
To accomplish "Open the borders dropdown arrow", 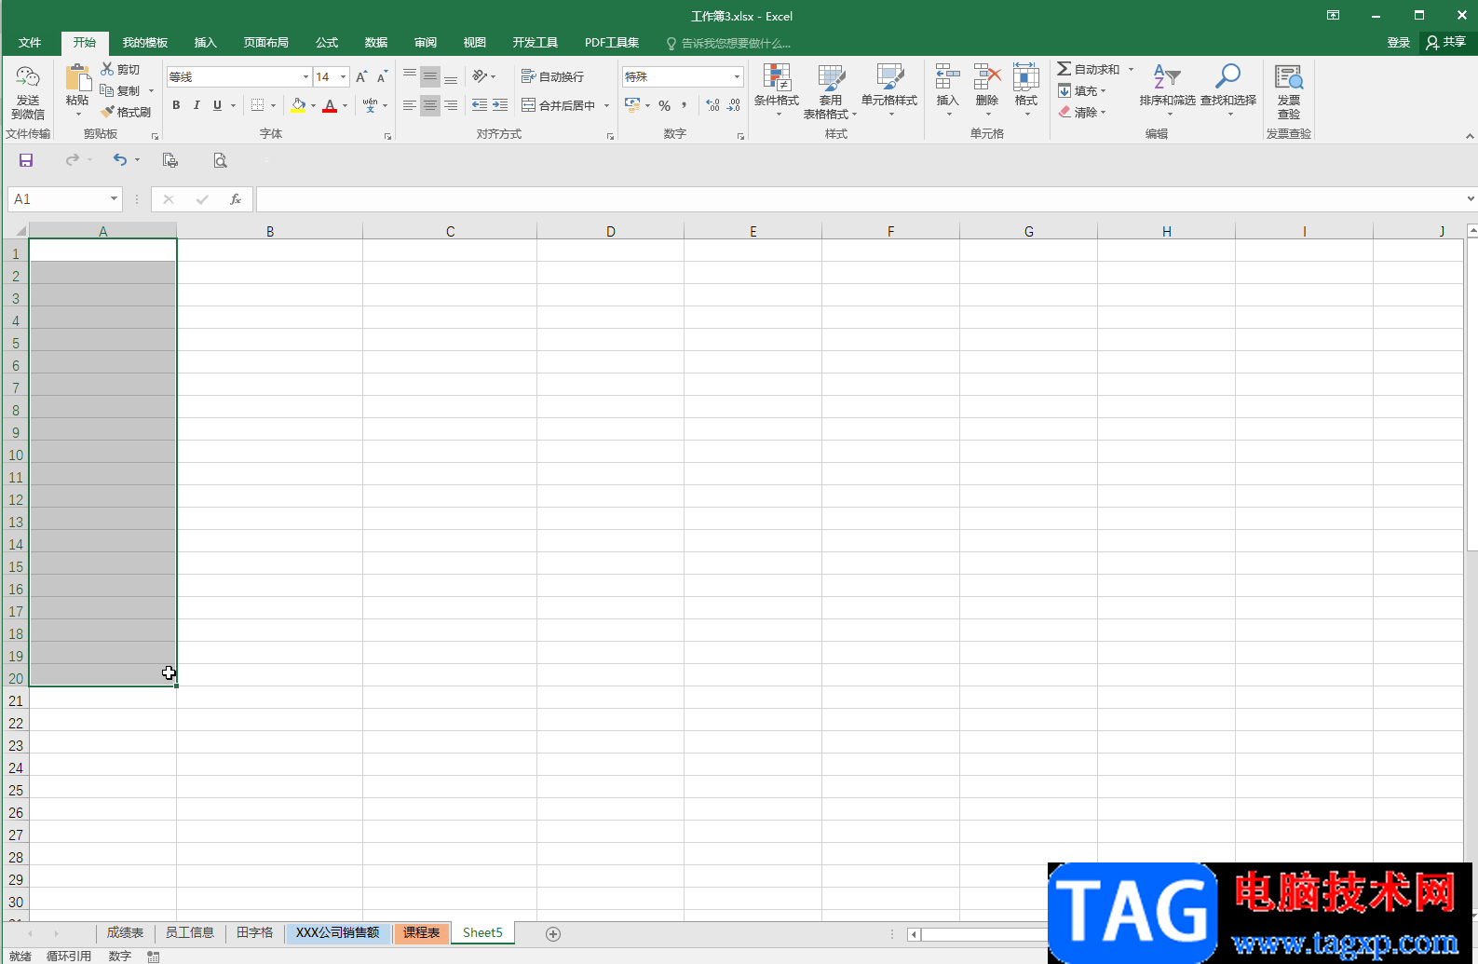I will coord(273,105).
